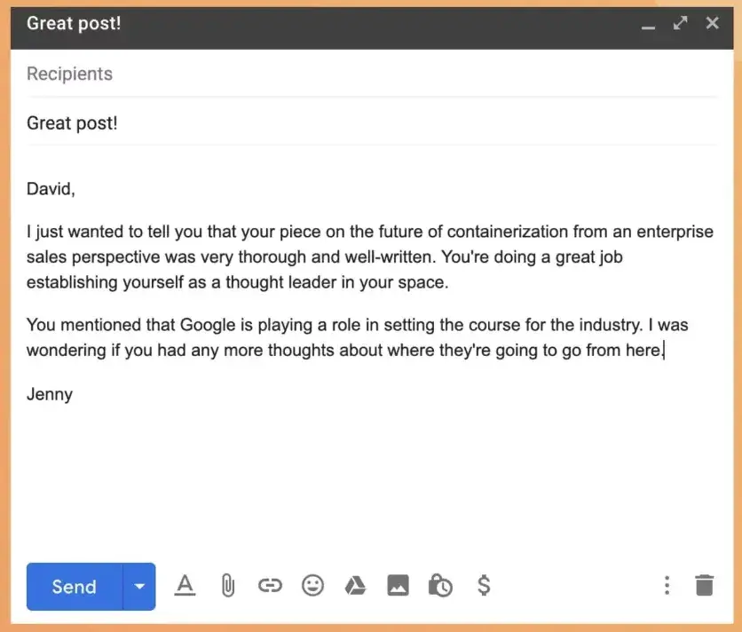Open text formatting options
Viewport: 742px width, 632px height.
coord(185,586)
